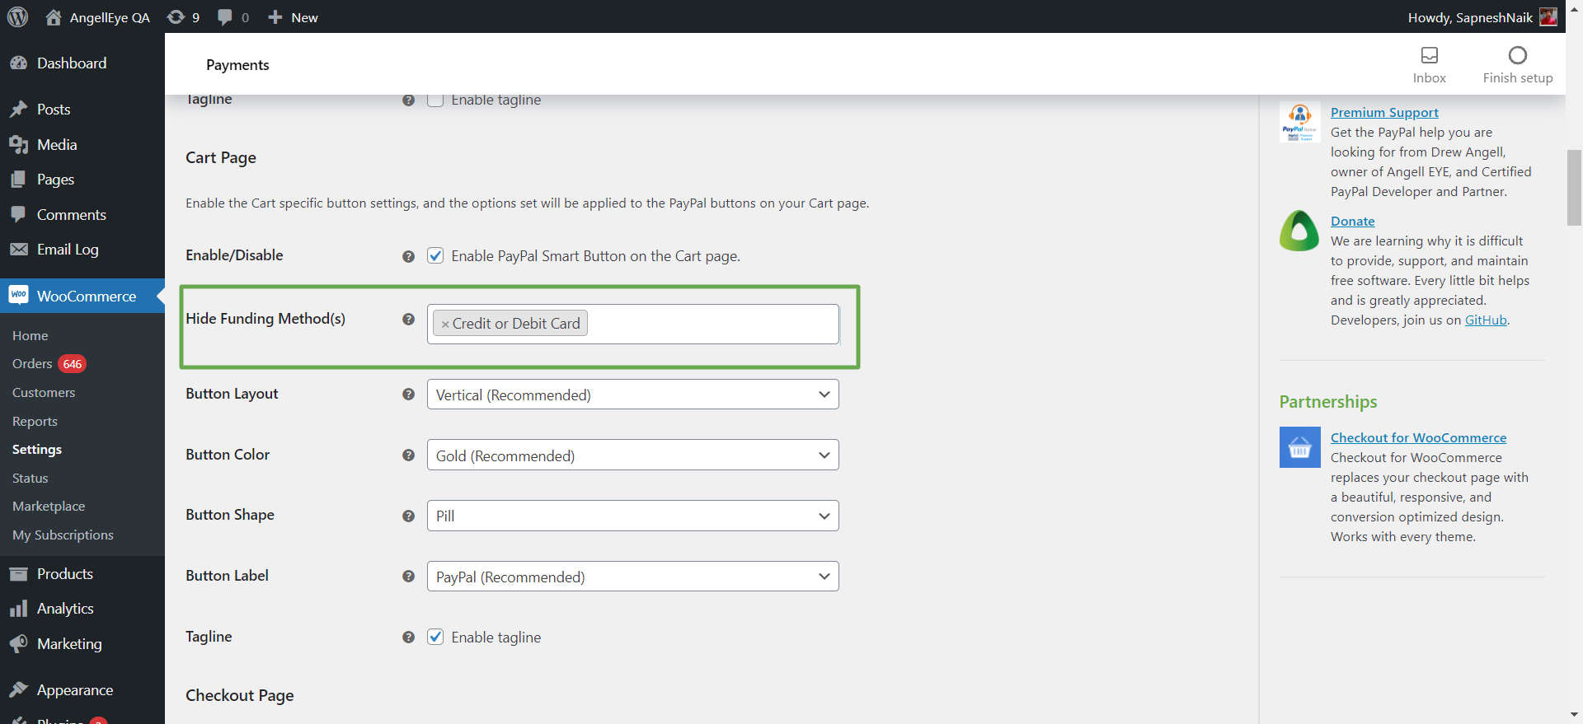Image resolution: width=1583 pixels, height=724 pixels.
Task: Open the WordPress logo menu
Action: coord(17,16)
